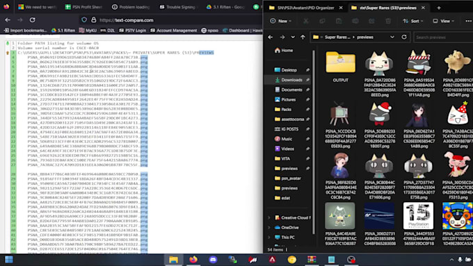Switch to the PSN Profit Sheet tab
473x266 pixels.
coord(84,7)
